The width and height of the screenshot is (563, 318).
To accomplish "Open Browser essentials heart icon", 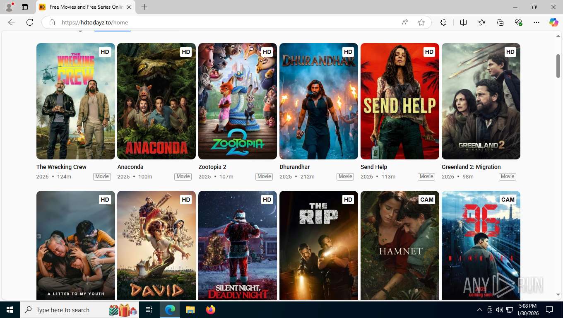I will coord(518,22).
